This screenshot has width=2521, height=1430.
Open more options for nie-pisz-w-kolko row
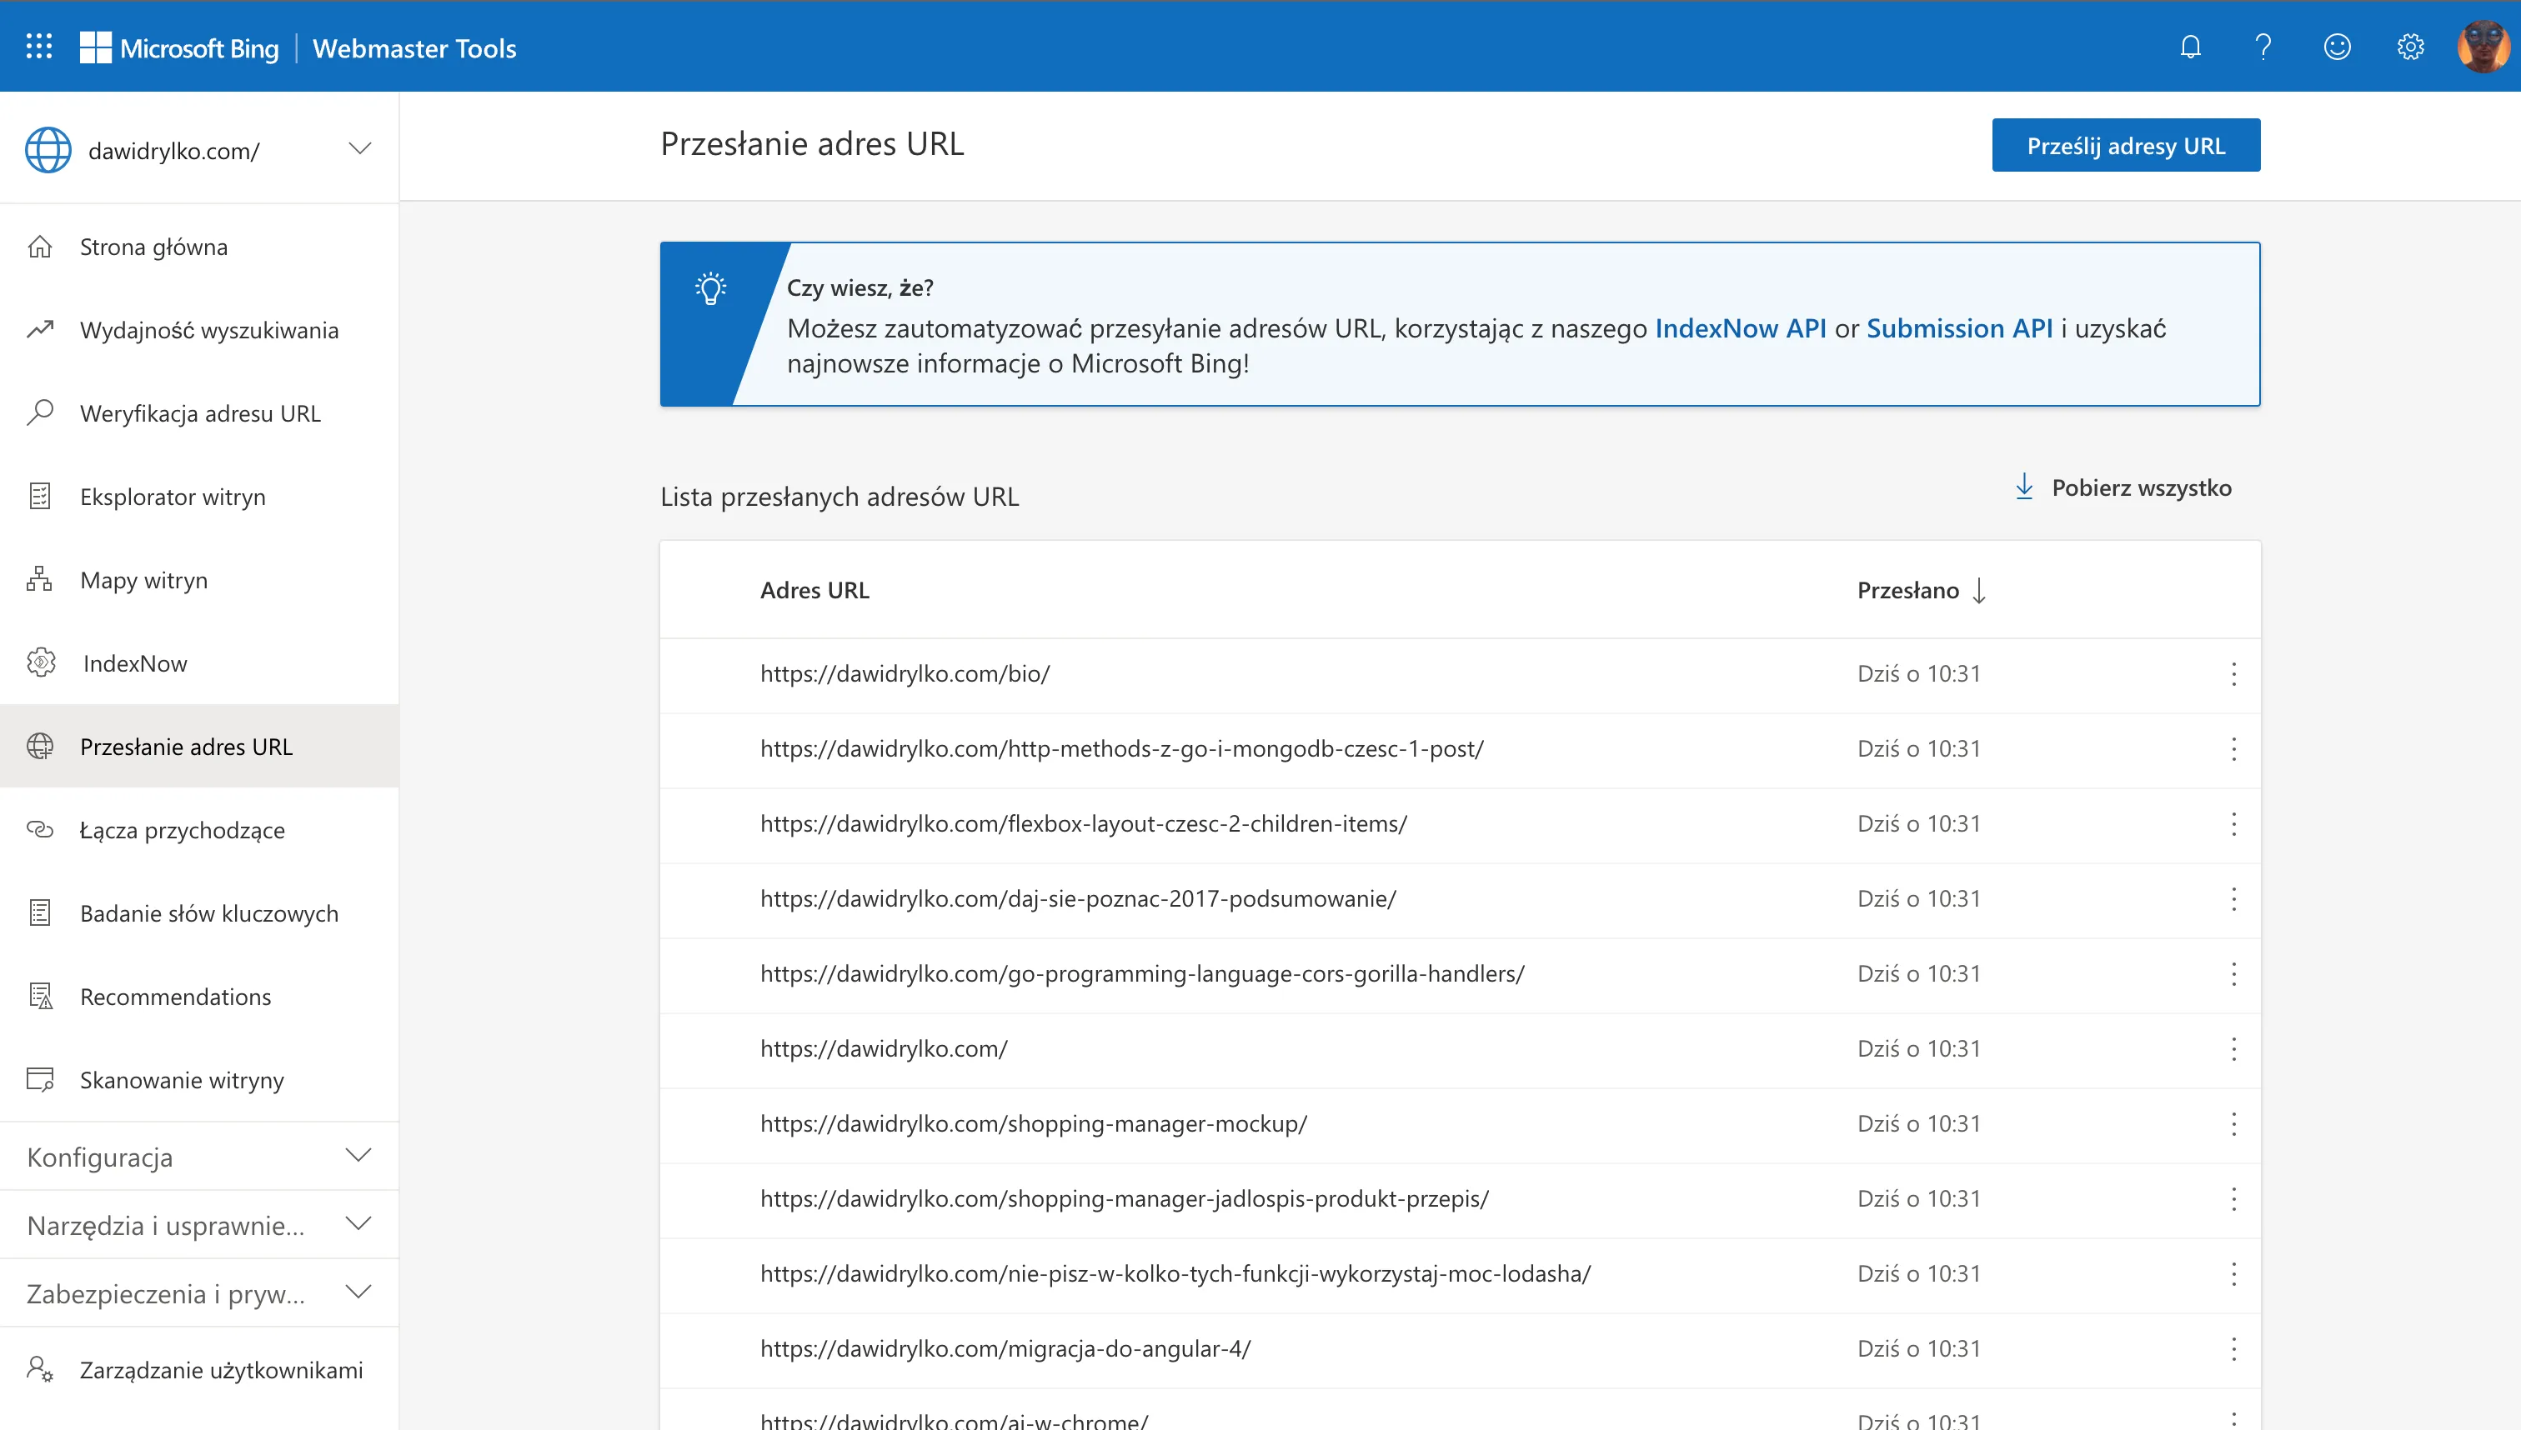click(2234, 1274)
